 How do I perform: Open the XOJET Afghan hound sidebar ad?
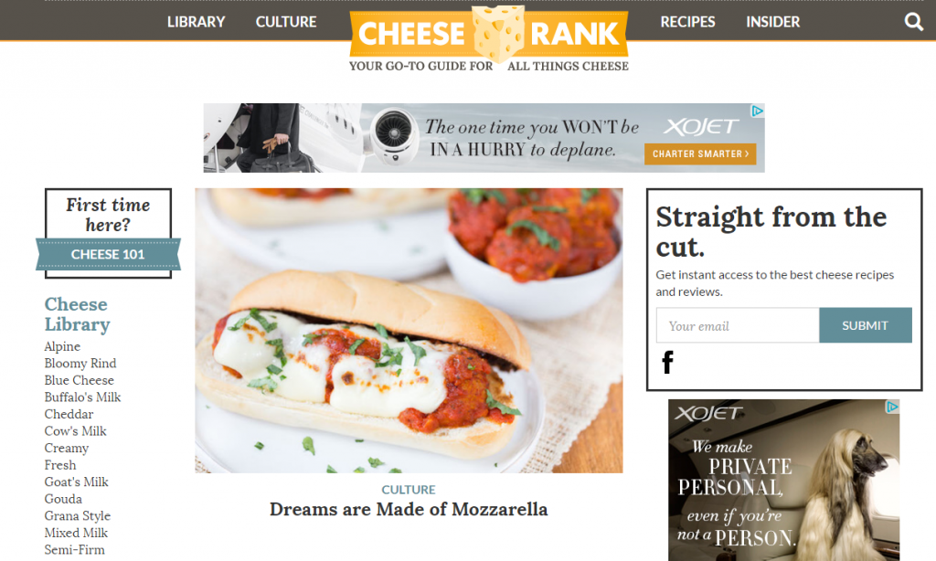(x=783, y=481)
